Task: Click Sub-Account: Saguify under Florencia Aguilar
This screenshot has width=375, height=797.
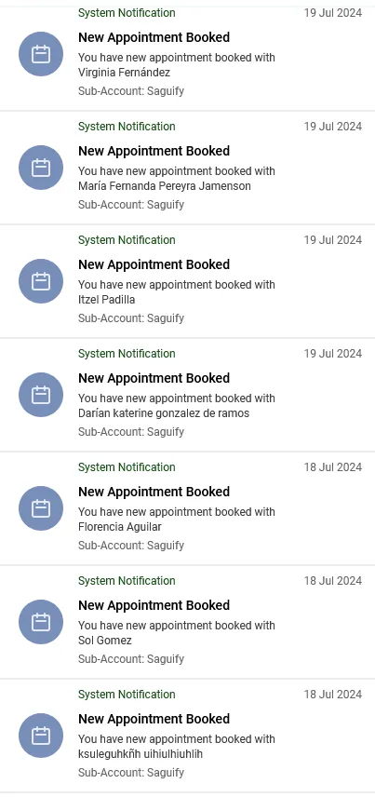Action: pyautogui.click(x=131, y=546)
